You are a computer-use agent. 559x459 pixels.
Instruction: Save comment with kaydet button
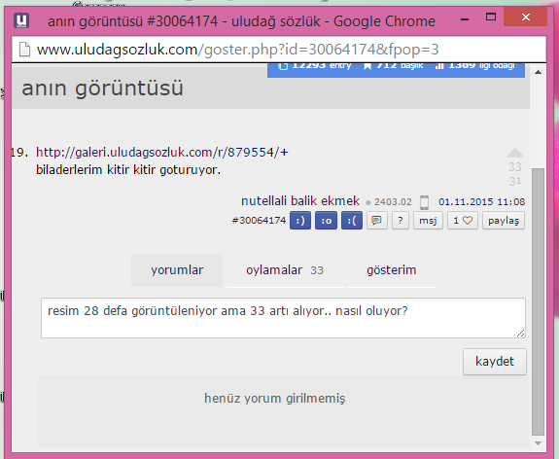495,362
